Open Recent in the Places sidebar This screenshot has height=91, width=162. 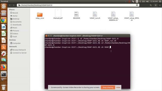(14, 13)
